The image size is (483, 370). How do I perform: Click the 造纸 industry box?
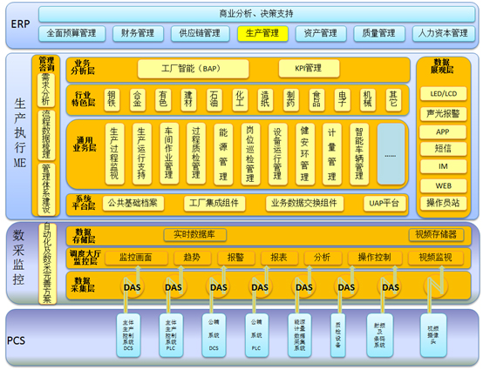coord(265,99)
